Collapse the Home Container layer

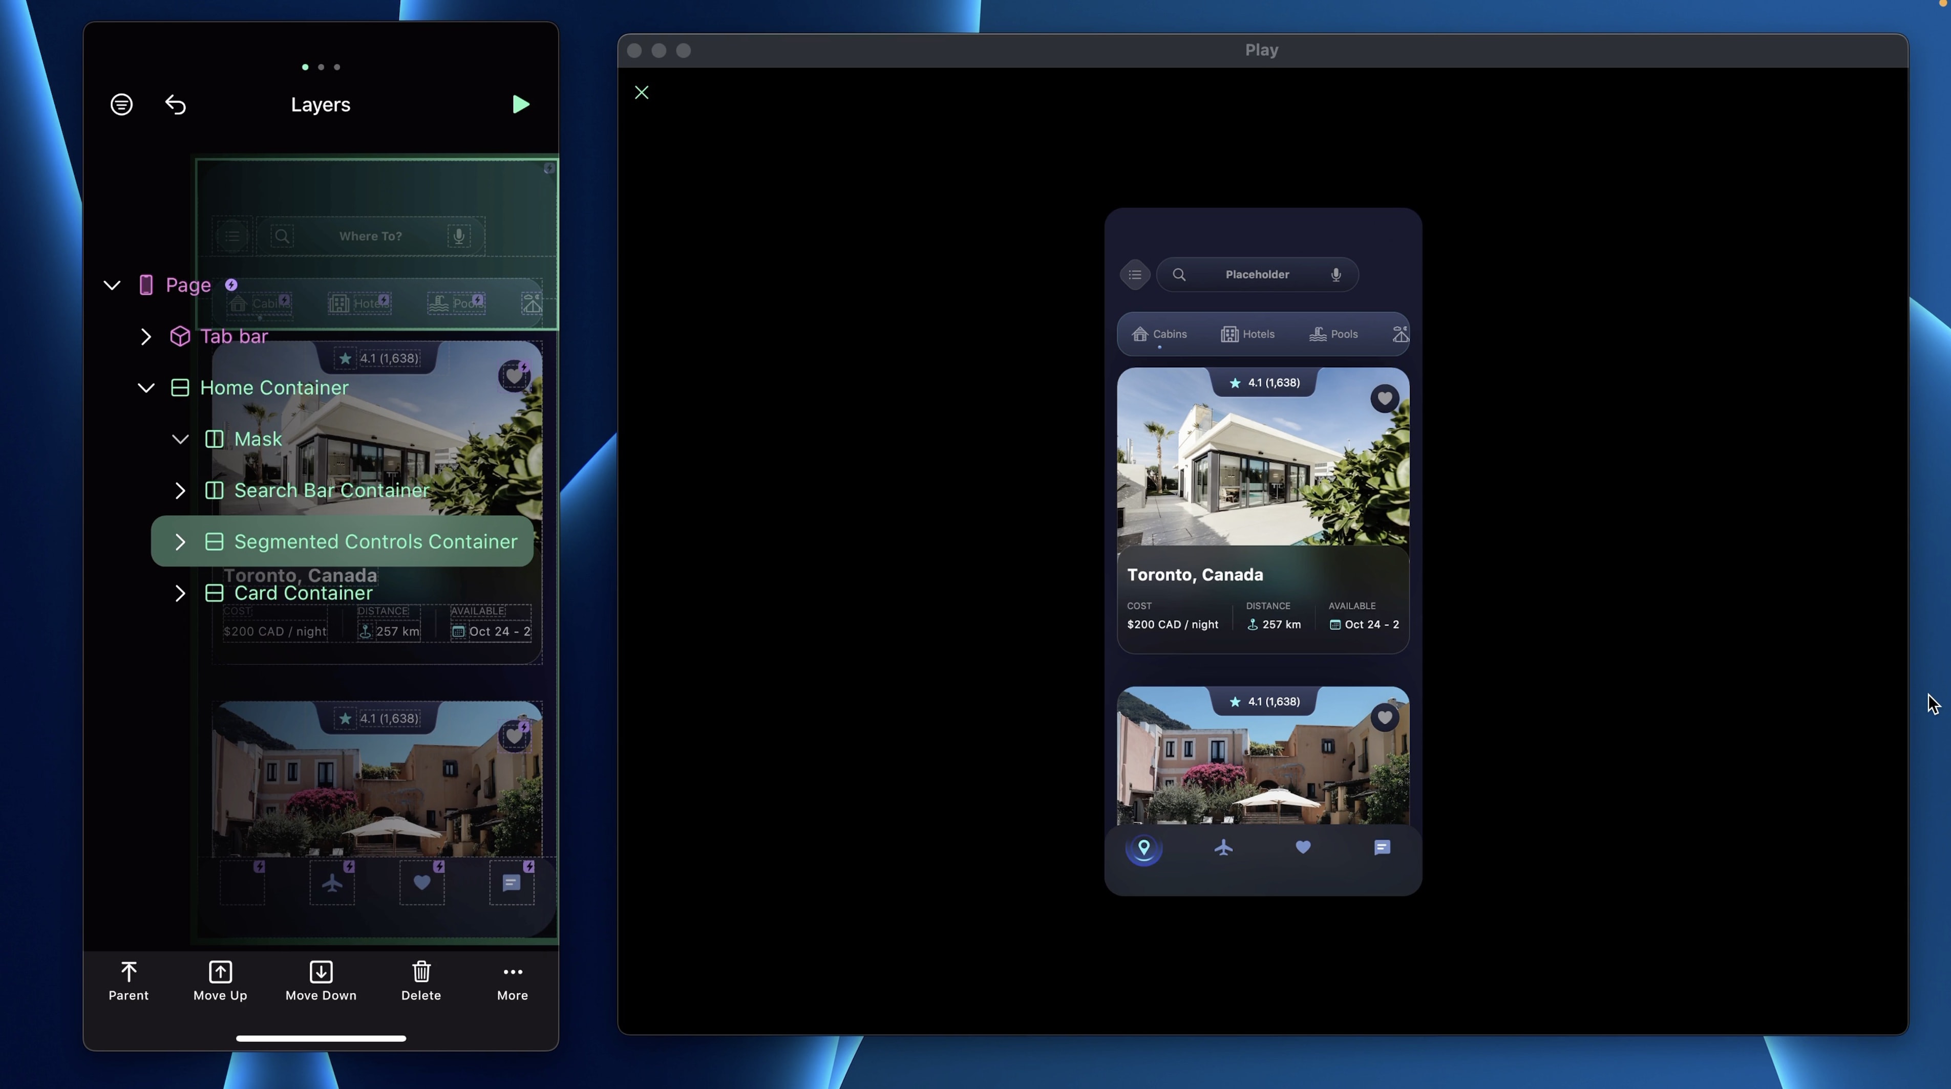(146, 388)
